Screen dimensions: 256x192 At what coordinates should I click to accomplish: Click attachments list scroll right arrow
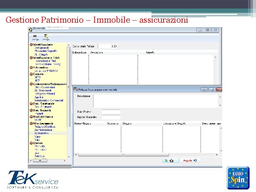coord(217,155)
